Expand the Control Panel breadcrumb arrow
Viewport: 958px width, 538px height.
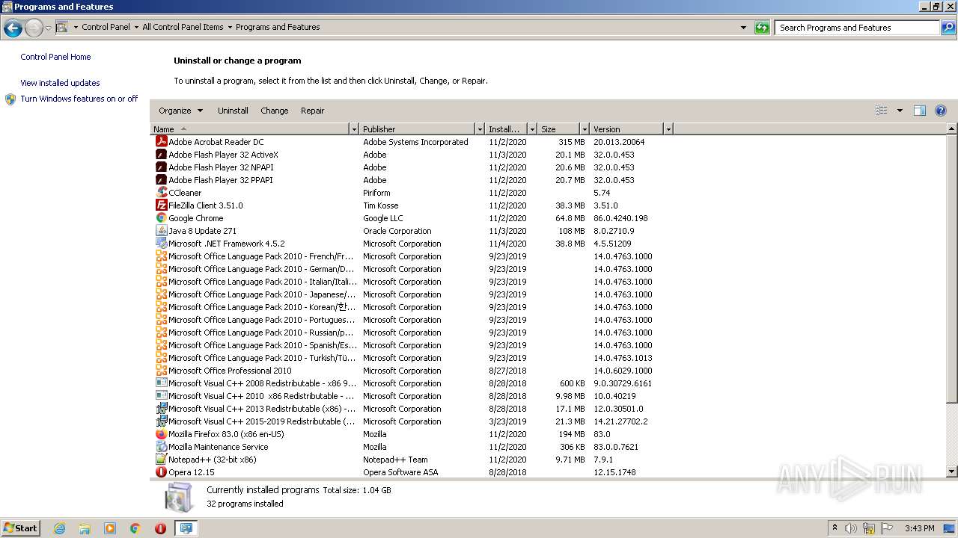[136, 28]
